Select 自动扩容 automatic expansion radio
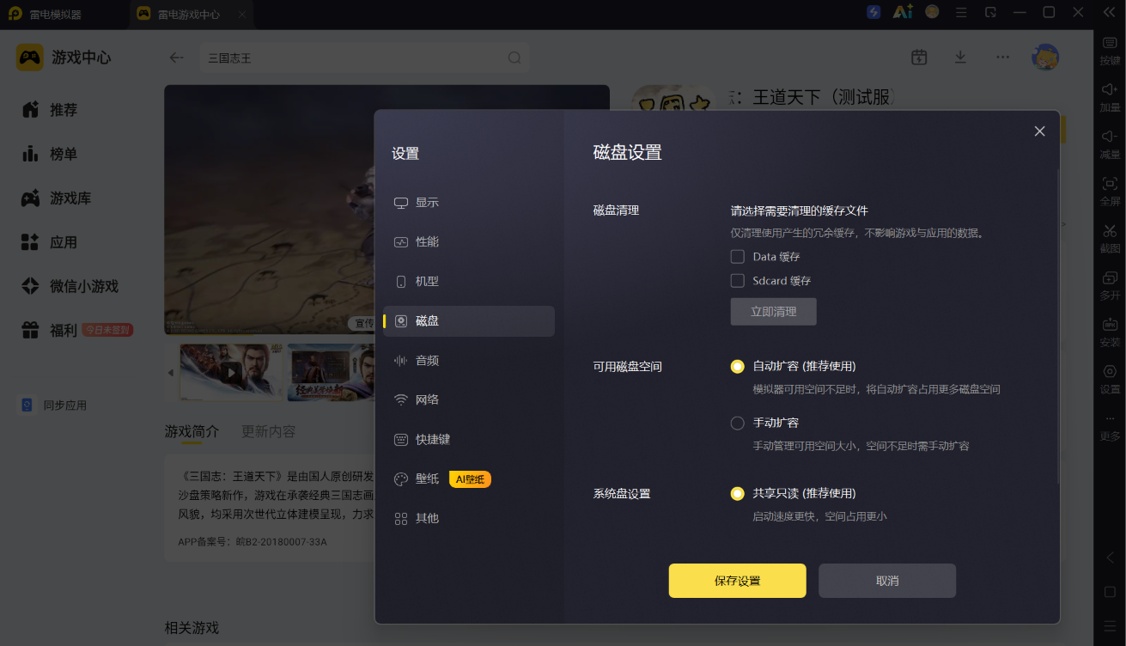Viewport: 1126px width, 646px height. (737, 367)
